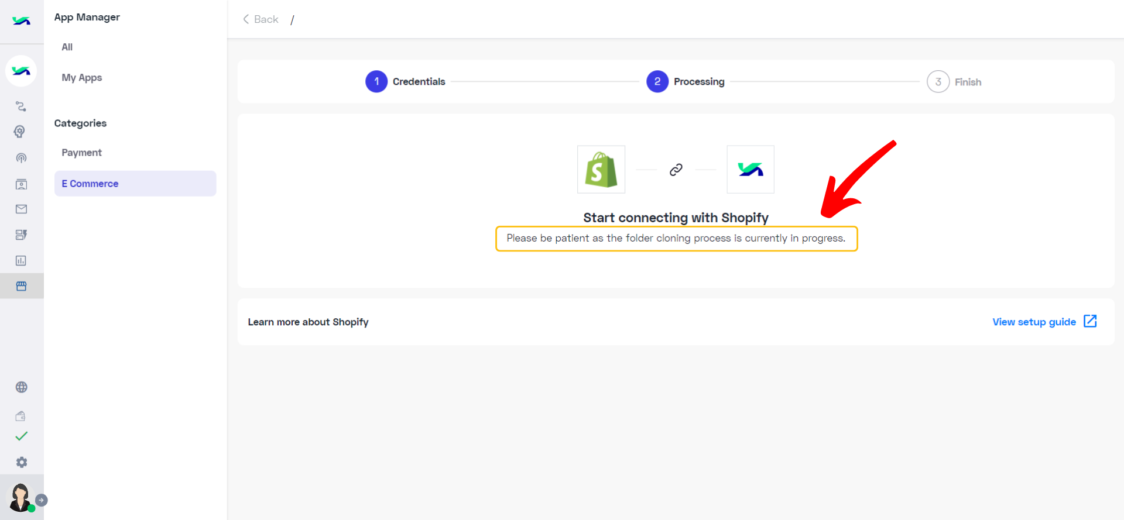Select the Payment category
The height and width of the screenshot is (520, 1124).
pos(82,153)
